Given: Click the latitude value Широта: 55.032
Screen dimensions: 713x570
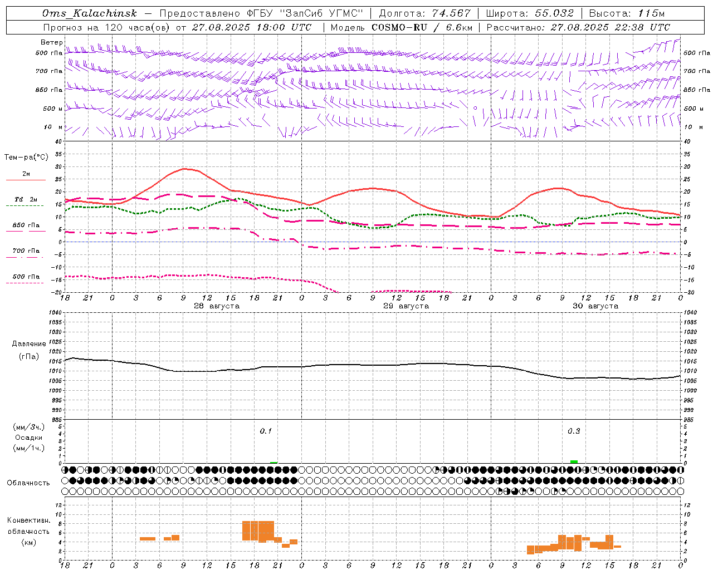Looking at the screenshot, I should click(529, 13).
